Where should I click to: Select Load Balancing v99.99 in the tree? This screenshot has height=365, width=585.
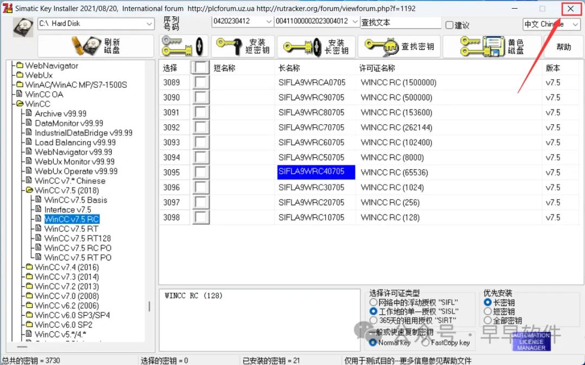(75, 142)
